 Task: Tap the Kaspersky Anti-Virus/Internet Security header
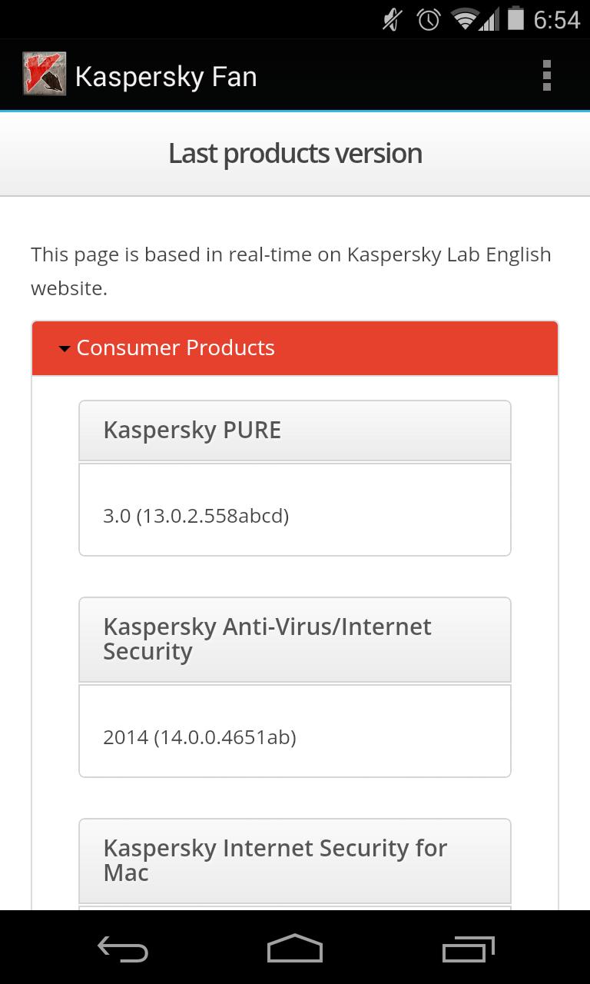click(x=295, y=639)
